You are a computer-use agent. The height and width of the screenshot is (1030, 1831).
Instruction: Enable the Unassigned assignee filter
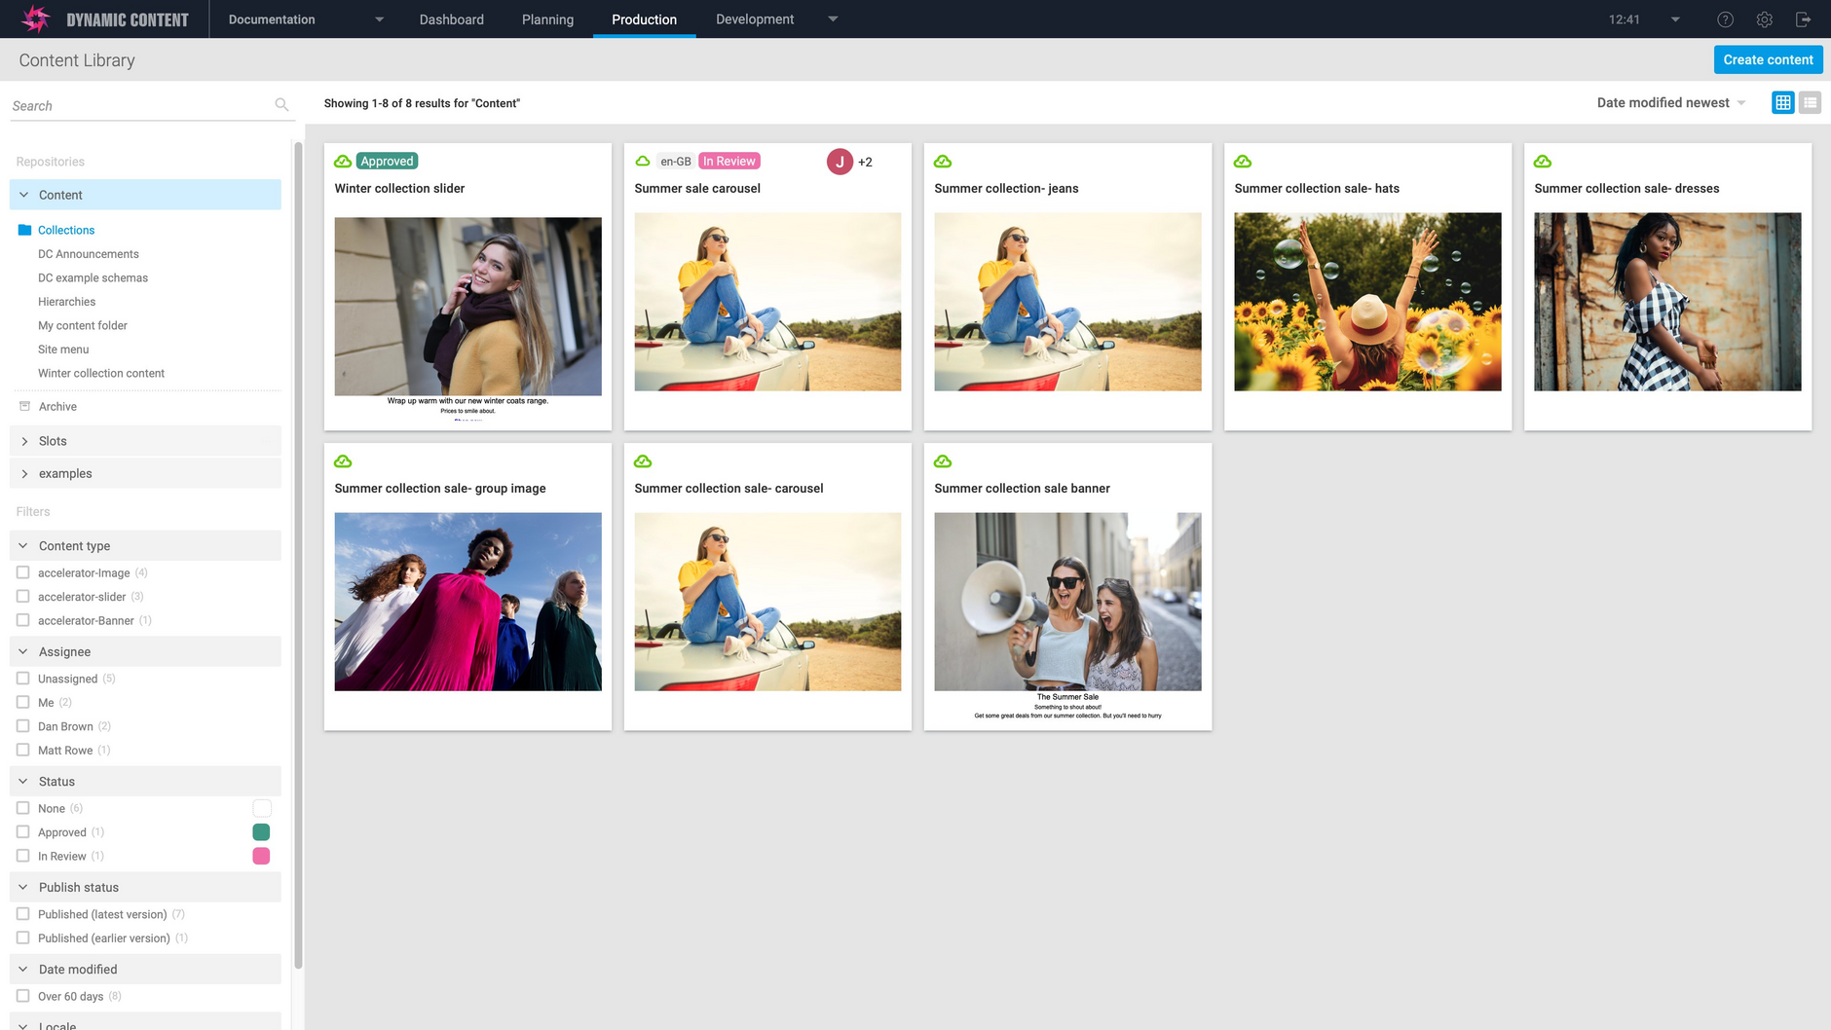23,679
